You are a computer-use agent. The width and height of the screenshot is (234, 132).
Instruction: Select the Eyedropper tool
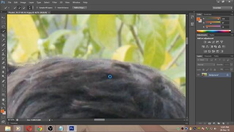[3, 40]
